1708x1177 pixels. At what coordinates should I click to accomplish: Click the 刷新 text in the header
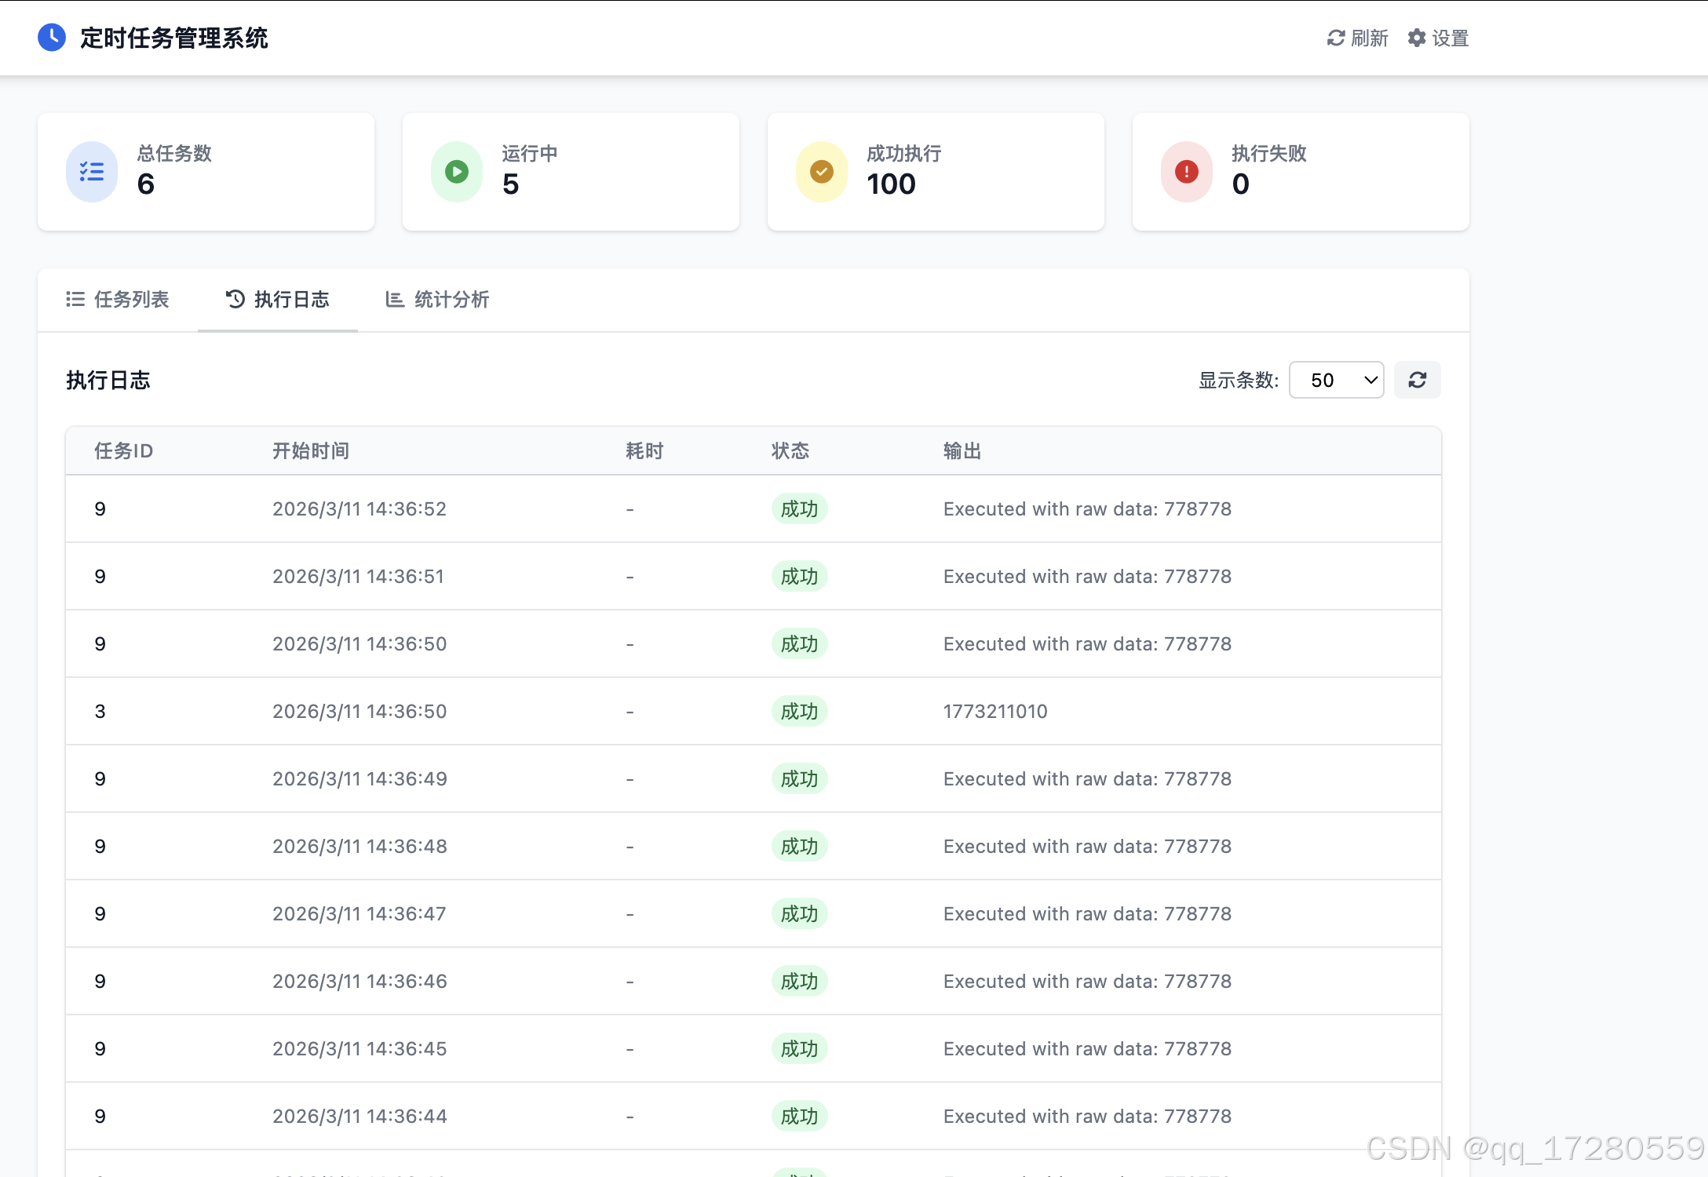tap(1370, 38)
